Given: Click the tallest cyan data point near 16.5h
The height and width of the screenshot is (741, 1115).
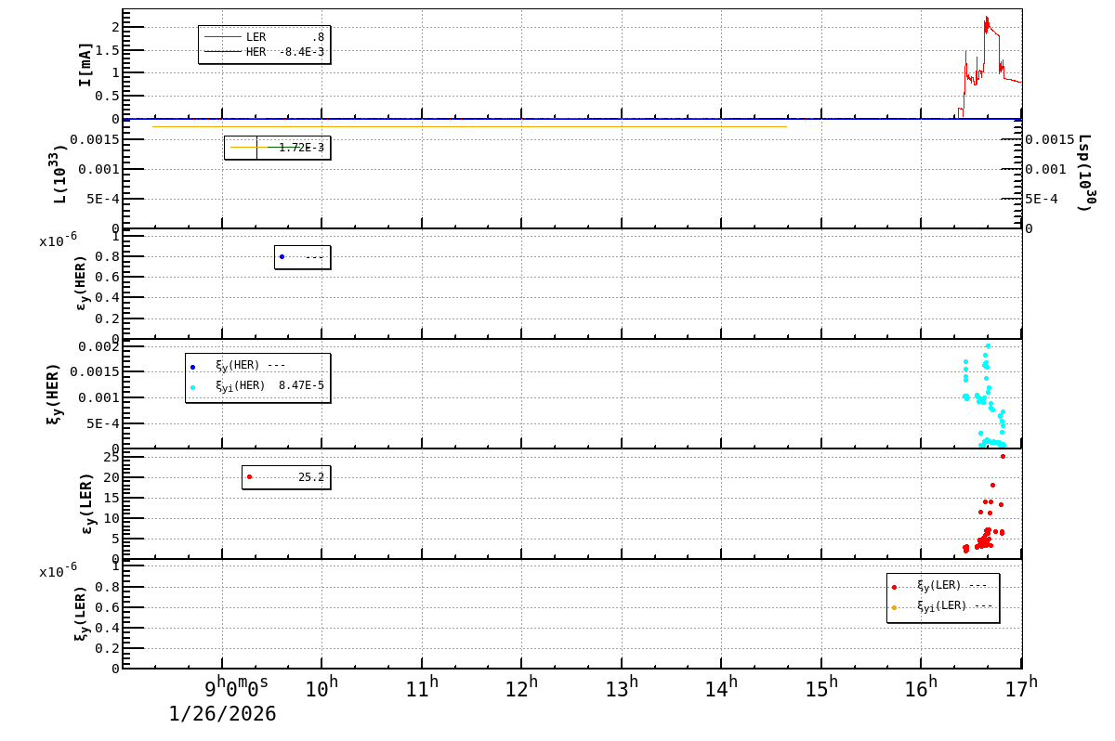Looking at the screenshot, I should tap(987, 347).
